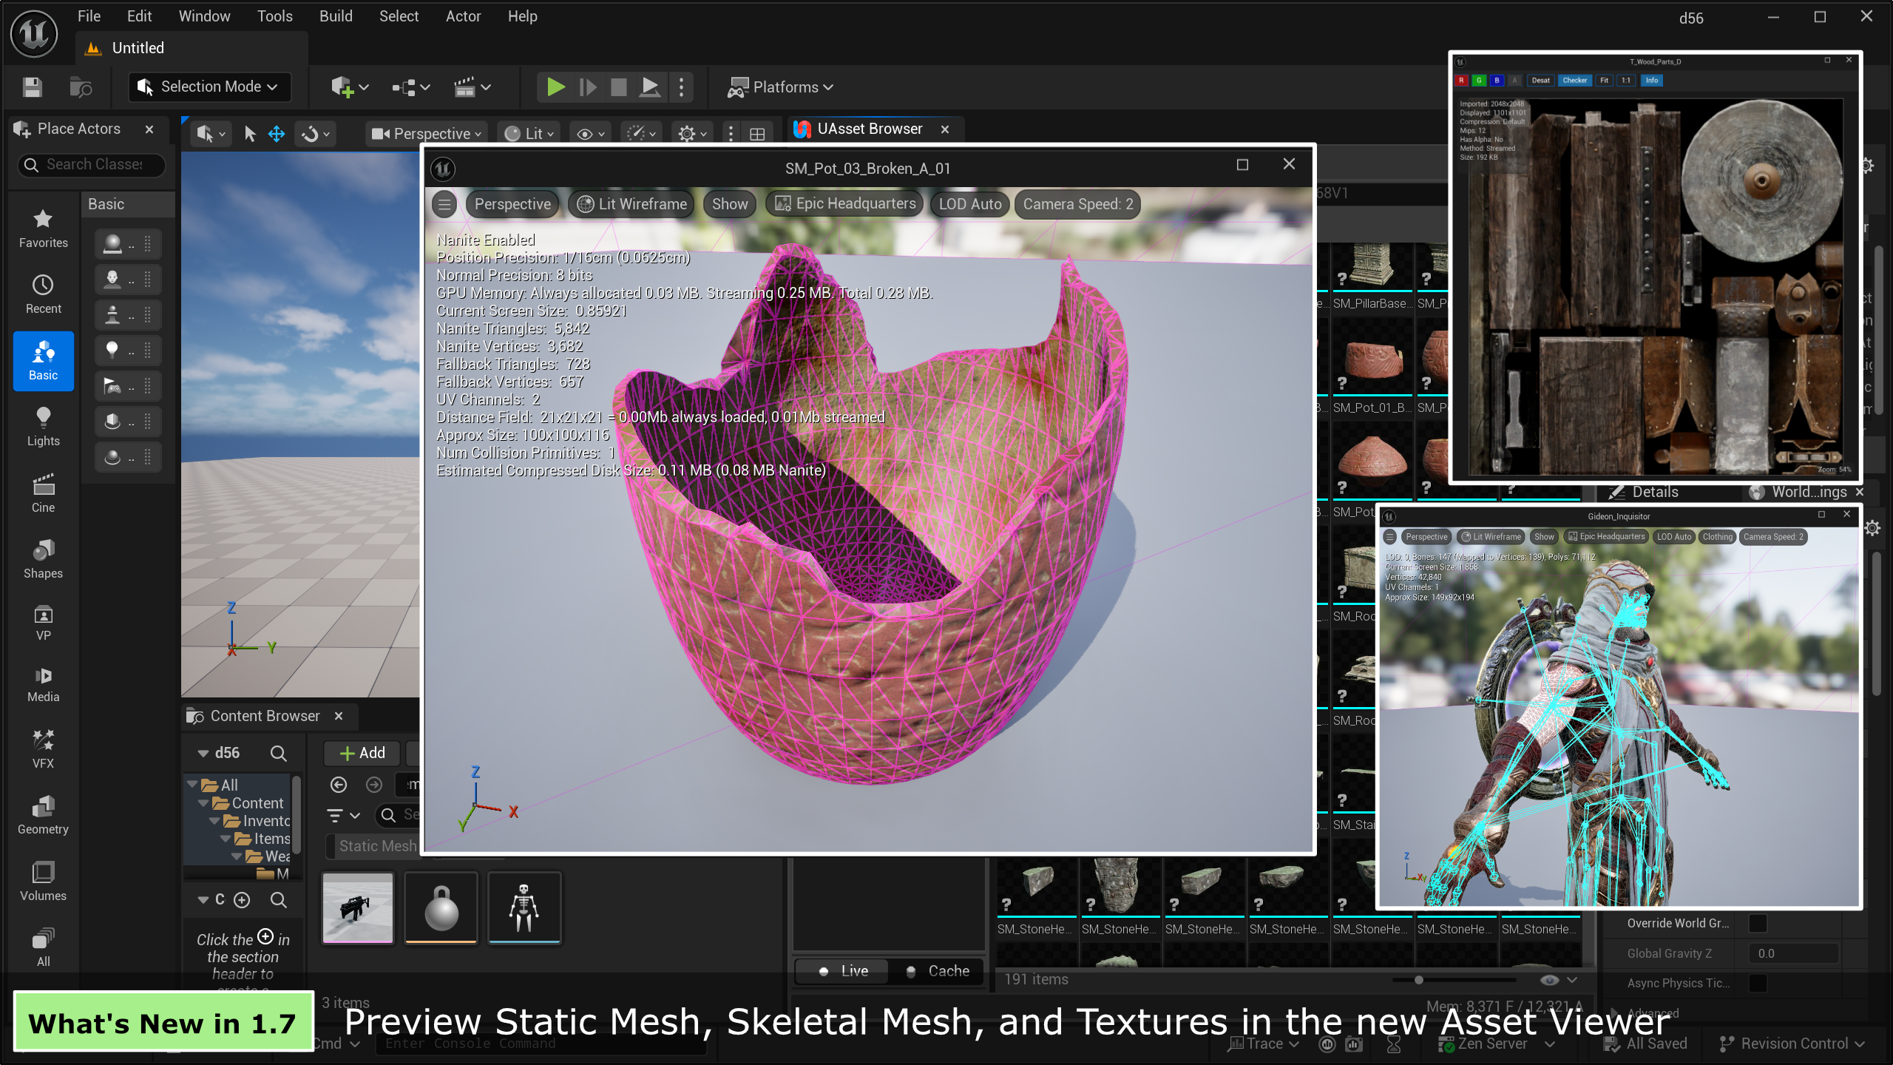Save the current level with disk icon
The height and width of the screenshot is (1065, 1893).
tap(33, 87)
